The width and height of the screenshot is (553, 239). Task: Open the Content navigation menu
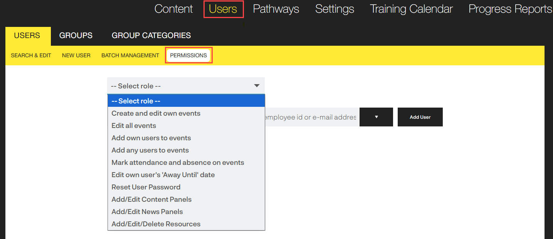[x=173, y=9]
